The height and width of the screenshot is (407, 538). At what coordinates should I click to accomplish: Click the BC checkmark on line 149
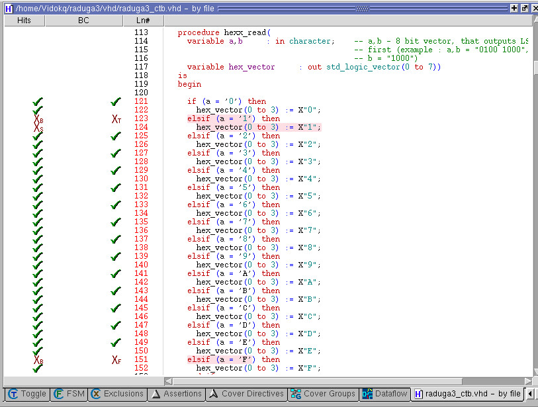116,342
